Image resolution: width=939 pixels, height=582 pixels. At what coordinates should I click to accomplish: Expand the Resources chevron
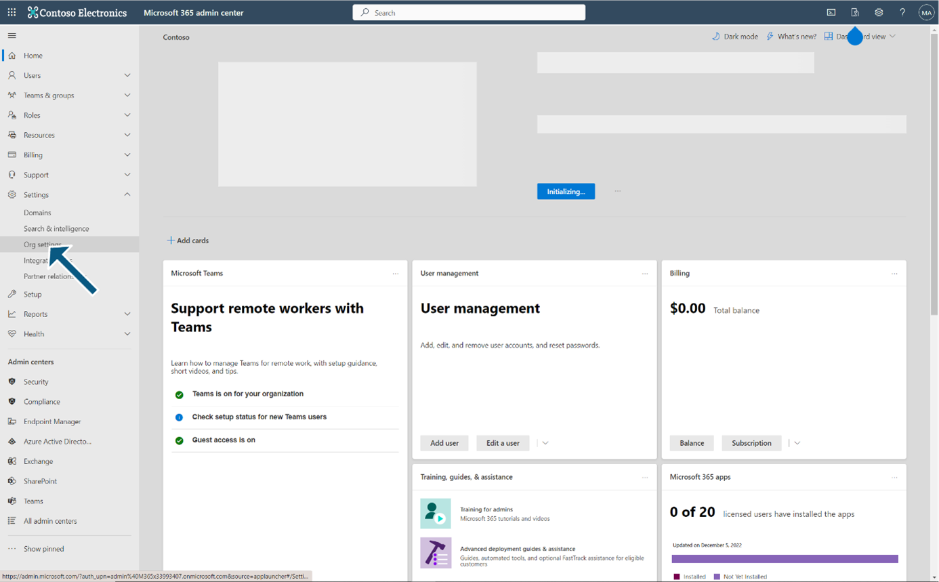[127, 135]
